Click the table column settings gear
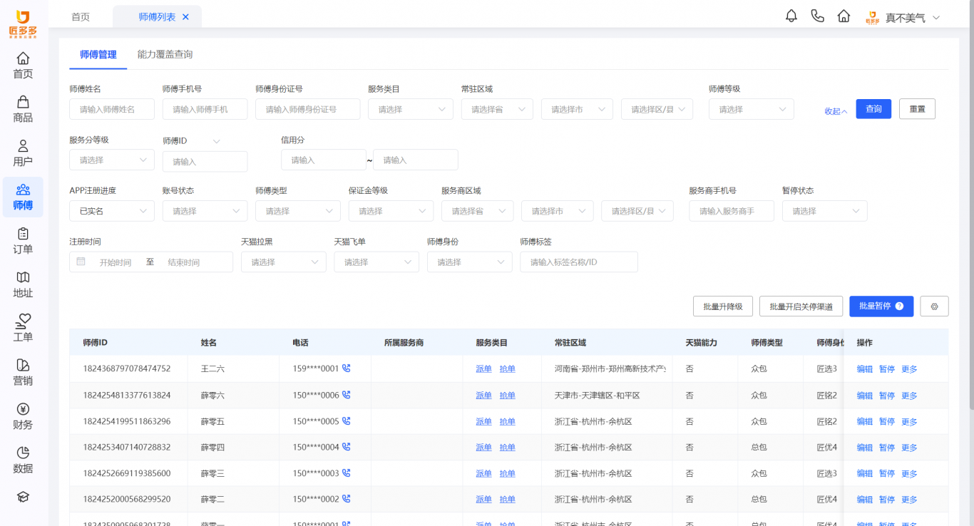 (934, 306)
